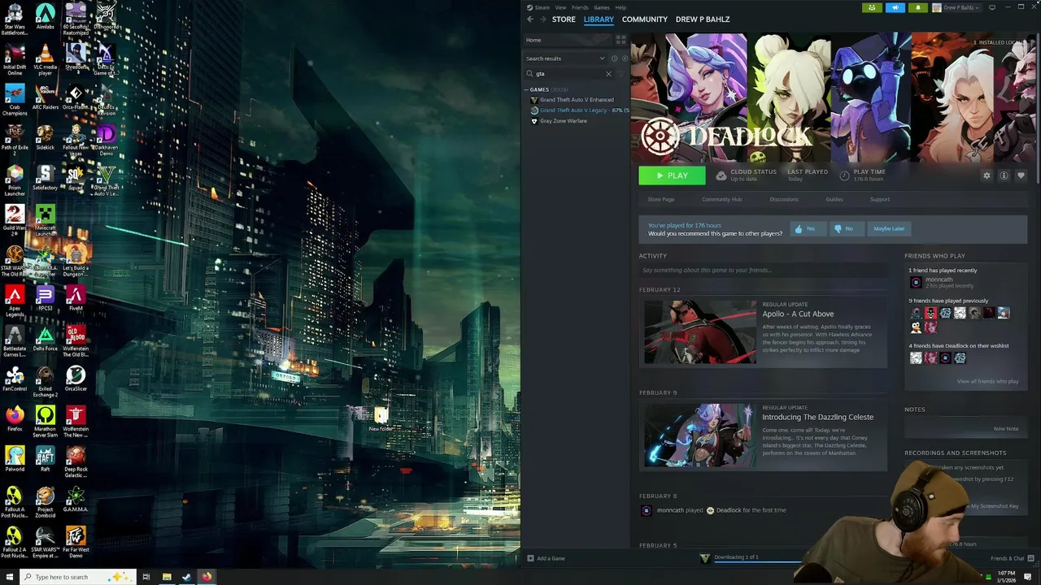Click the Windows Start button

11,577
